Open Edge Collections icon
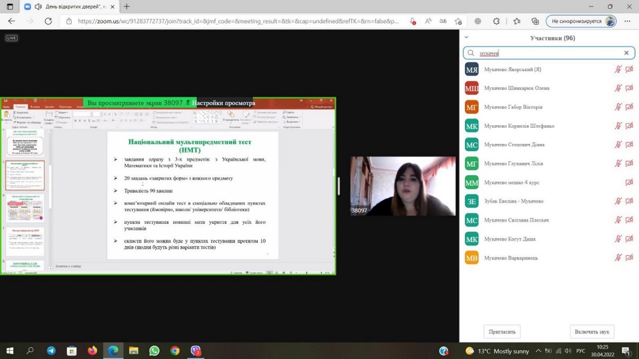This screenshot has height=359, width=639. (535, 21)
